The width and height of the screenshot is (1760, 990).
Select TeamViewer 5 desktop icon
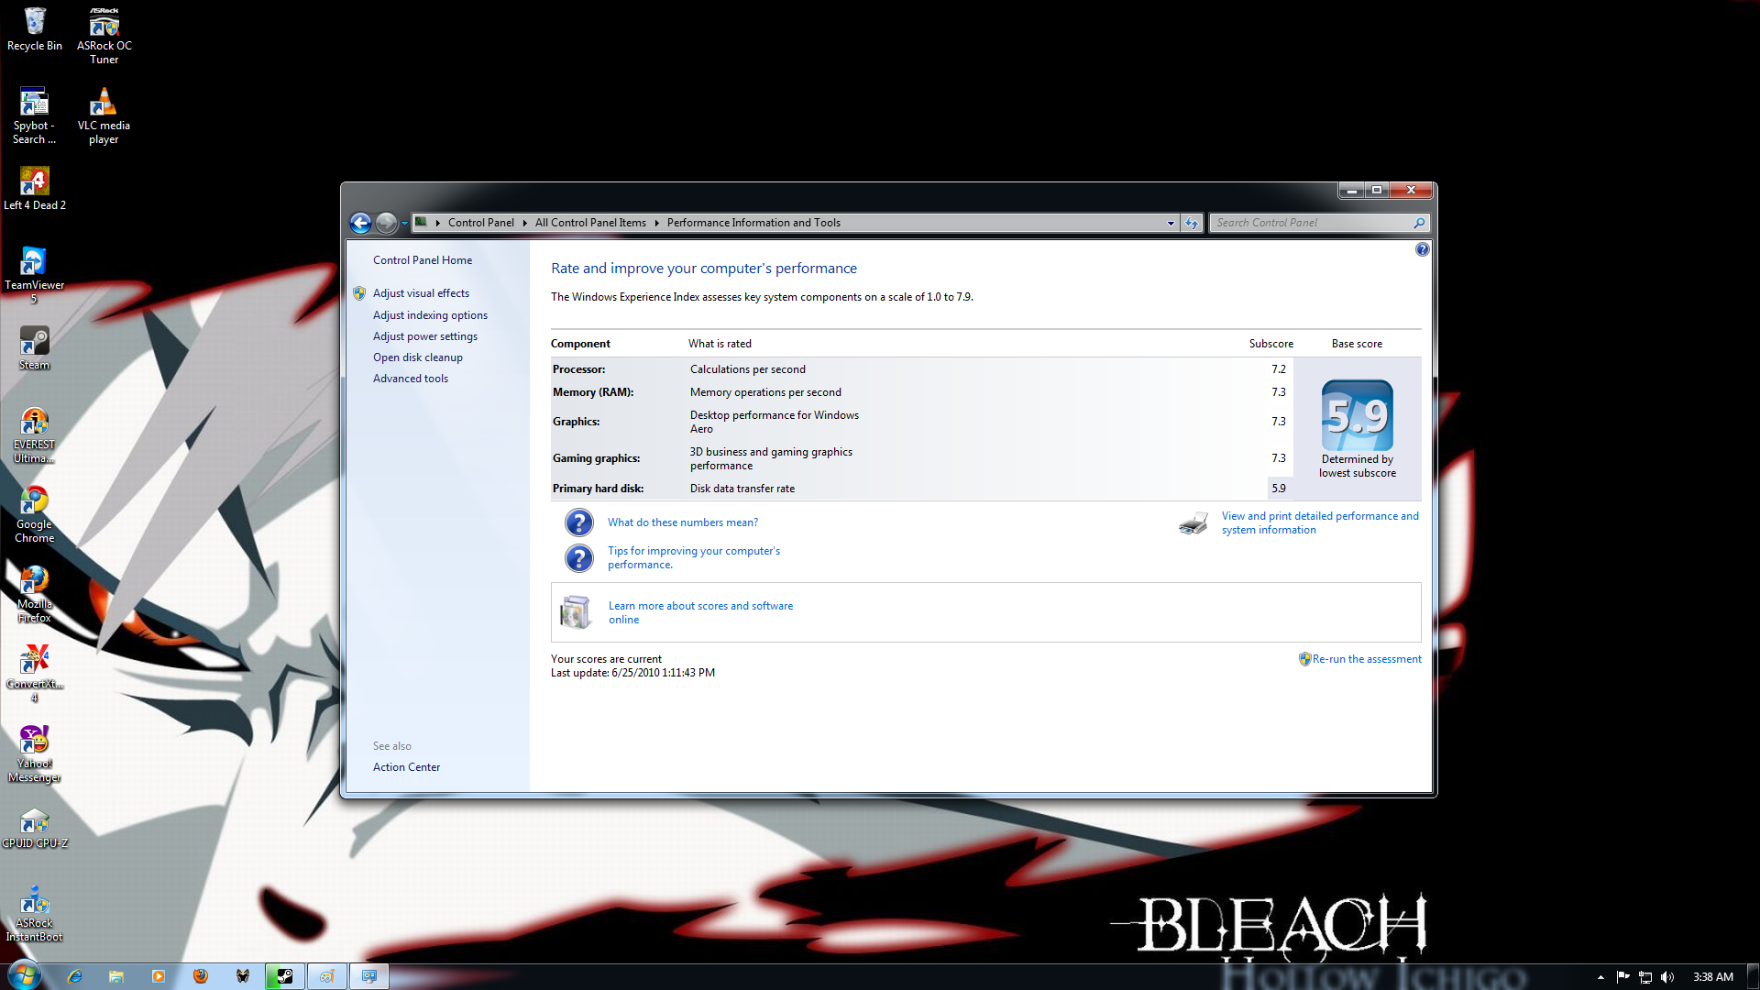pyautogui.click(x=34, y=275)
